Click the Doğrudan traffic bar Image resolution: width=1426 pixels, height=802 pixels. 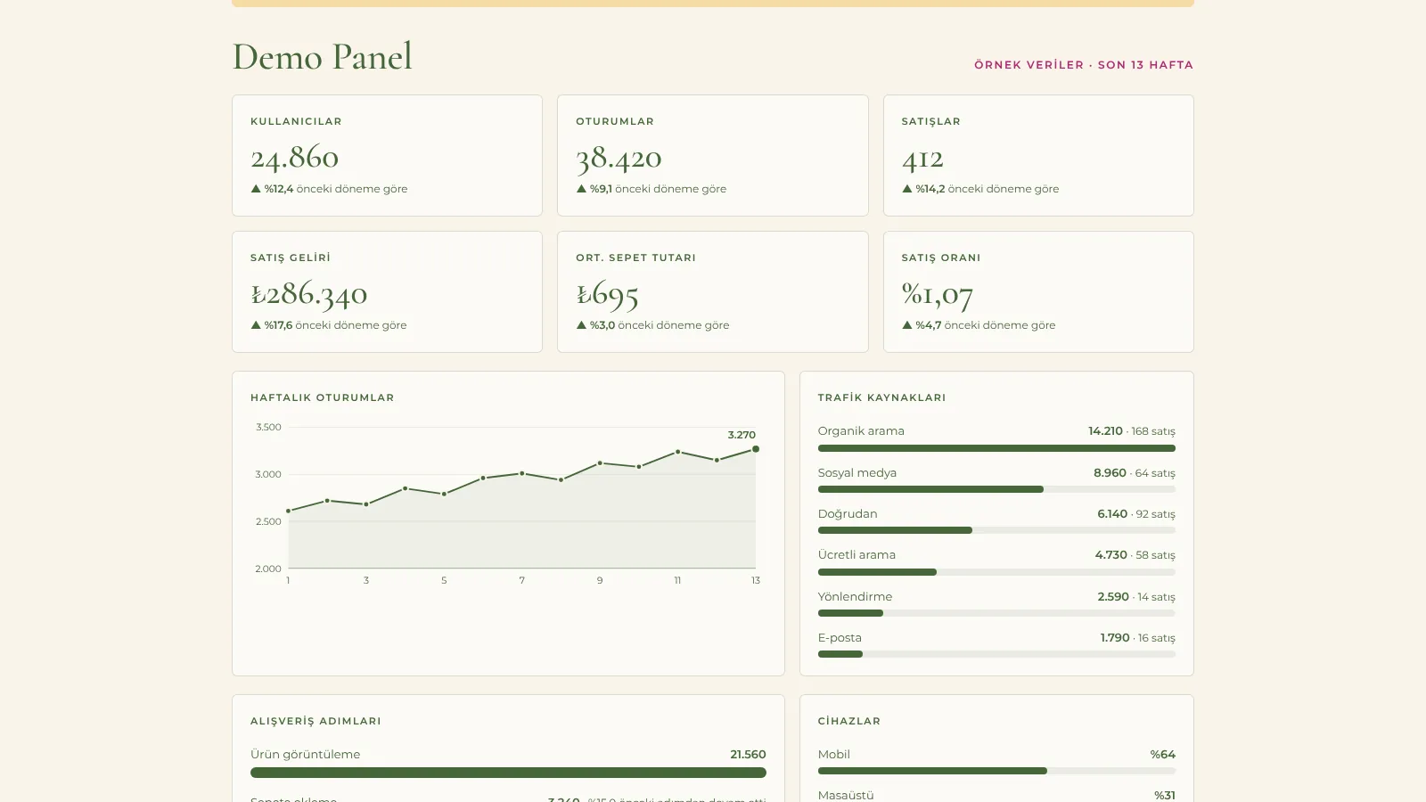pos(996,530)
